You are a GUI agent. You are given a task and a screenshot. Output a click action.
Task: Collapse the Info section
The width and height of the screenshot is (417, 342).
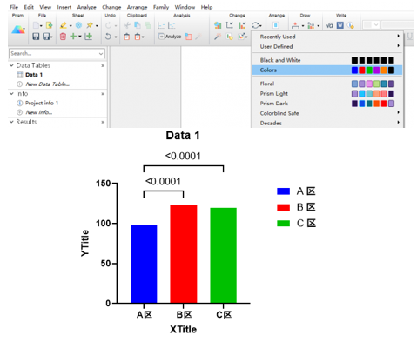pyautogui.click(x=11, y=94)
